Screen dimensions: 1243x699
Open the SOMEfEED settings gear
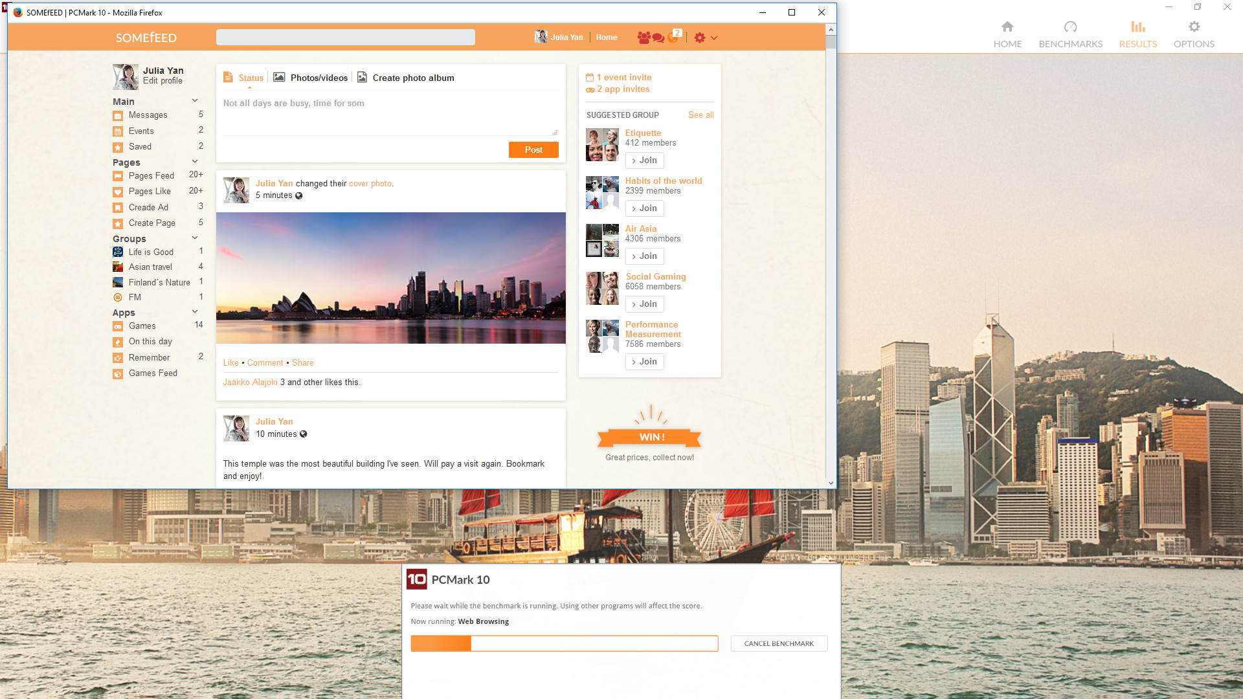[700, 38]
